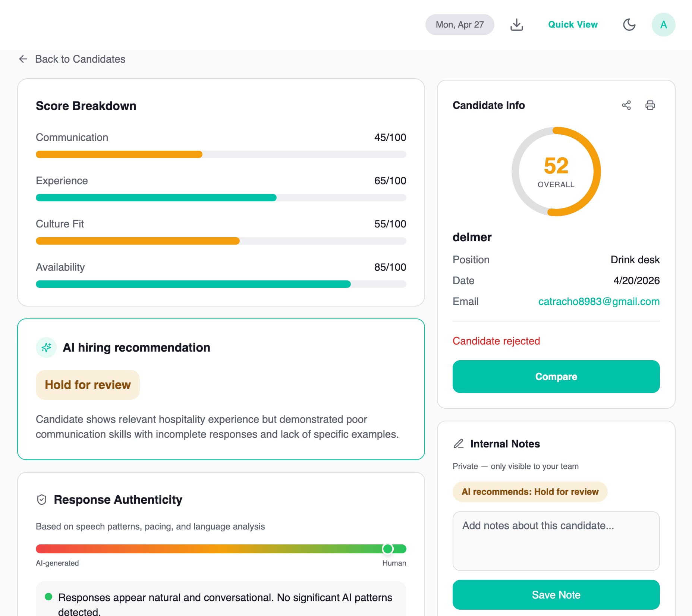Viewport: 692px width, 616px height.
Task: Click the candidate name delmer
Action: pos(472,237)
